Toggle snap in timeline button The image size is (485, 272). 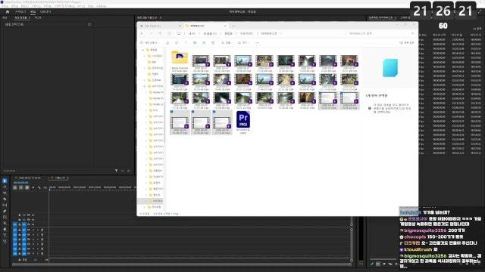(x=21, y=187)
